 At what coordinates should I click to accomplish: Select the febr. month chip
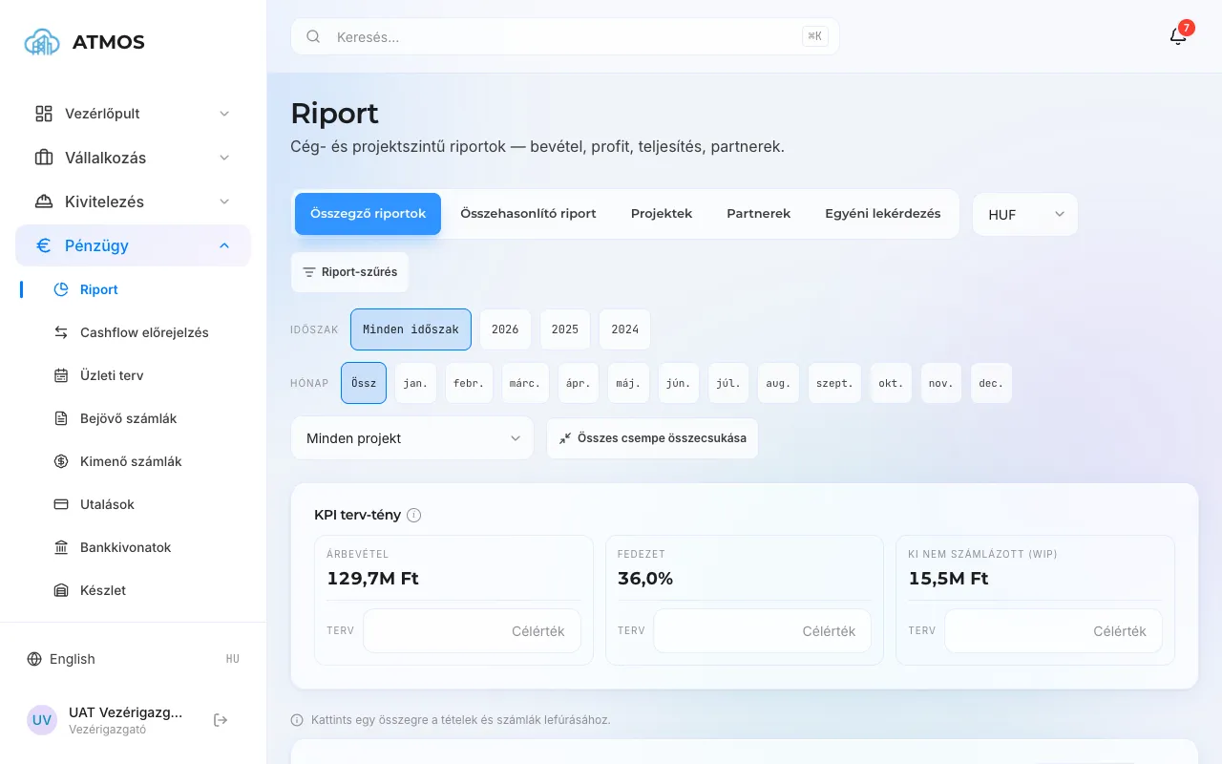[x=469, y=383]
